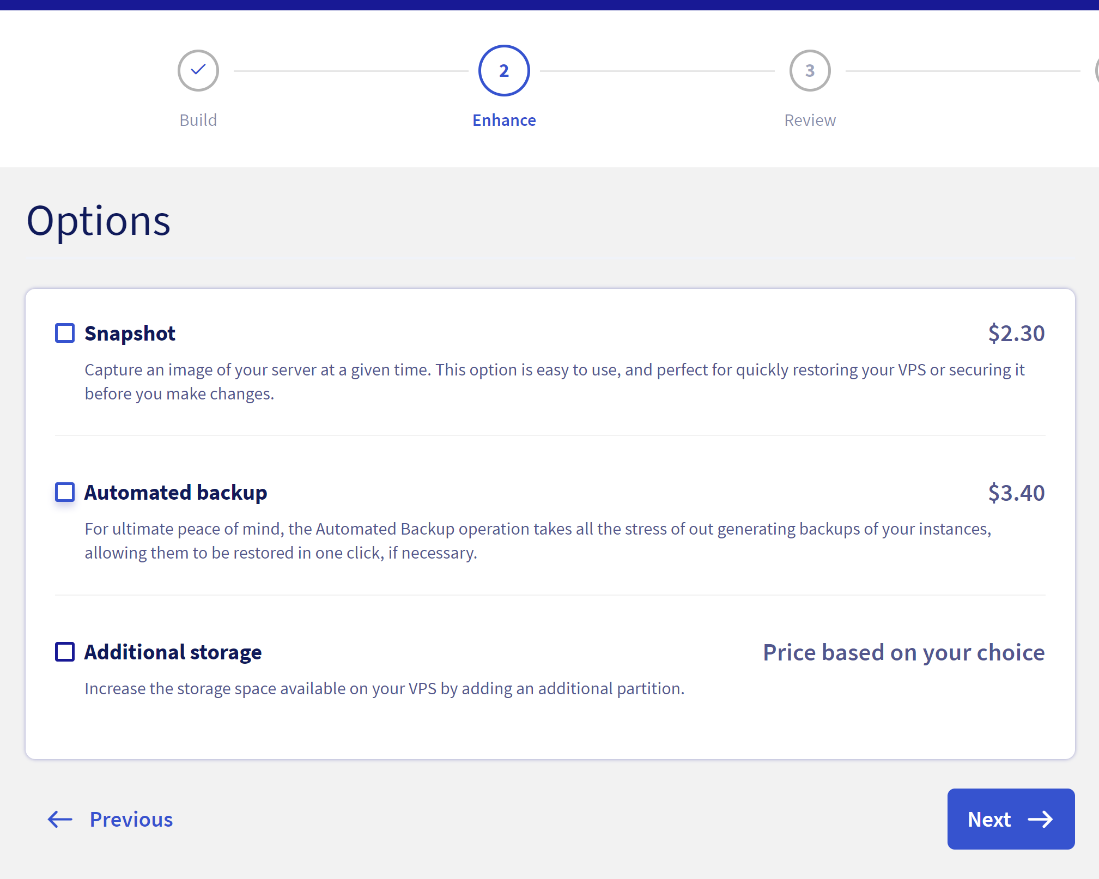Screen dimensions: 1099x879
Task: Go back via the Previous link
Action: [x=110, y=819]
